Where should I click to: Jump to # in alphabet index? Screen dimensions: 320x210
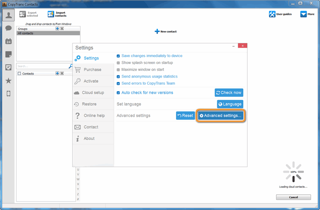[x=78, y=199]
